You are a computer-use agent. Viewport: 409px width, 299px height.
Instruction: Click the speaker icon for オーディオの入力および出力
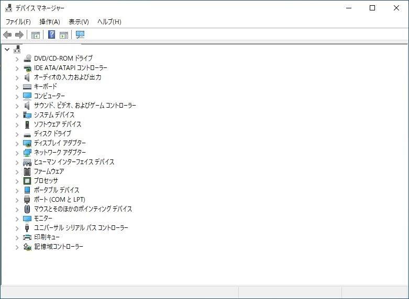(27, 77)
